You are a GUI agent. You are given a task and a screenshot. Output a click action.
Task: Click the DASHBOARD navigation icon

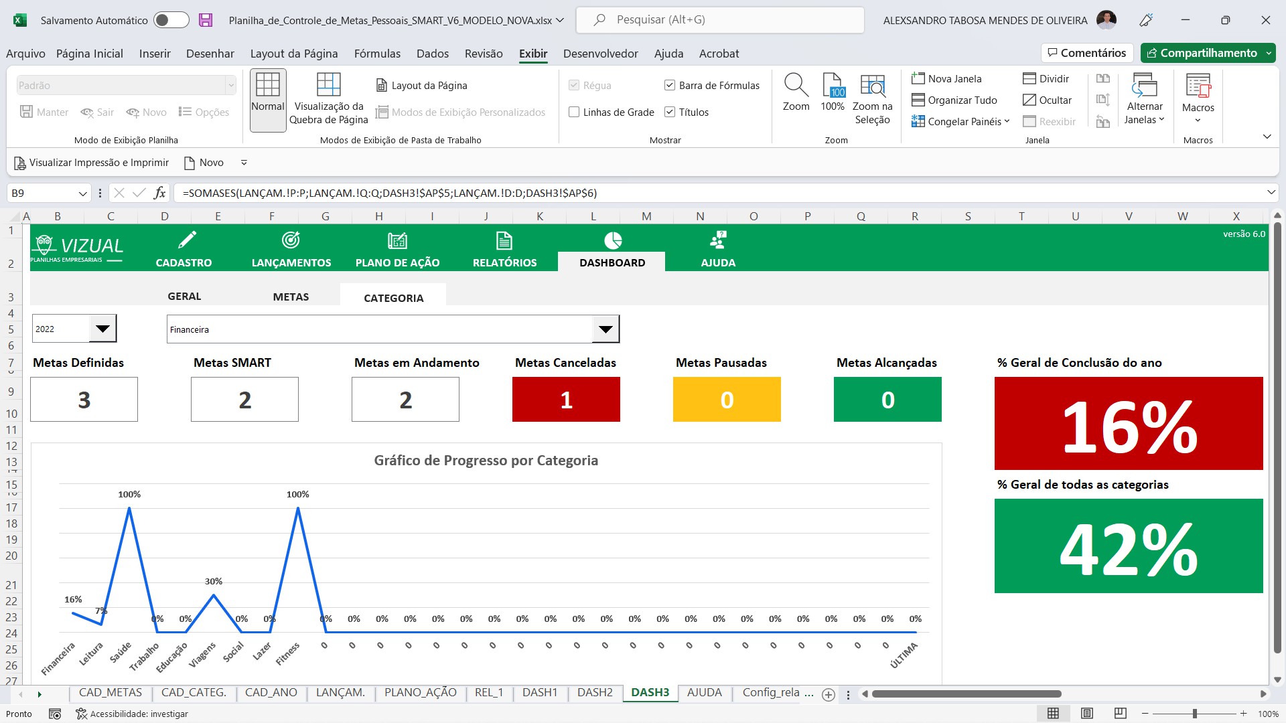(x=612, y=240)
